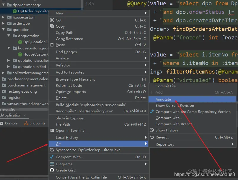
Task: Click the DpQuotationO interface icon
Action: [x=20, y=42]
